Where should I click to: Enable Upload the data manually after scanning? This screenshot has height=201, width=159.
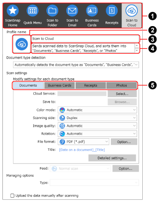point(12,196)
